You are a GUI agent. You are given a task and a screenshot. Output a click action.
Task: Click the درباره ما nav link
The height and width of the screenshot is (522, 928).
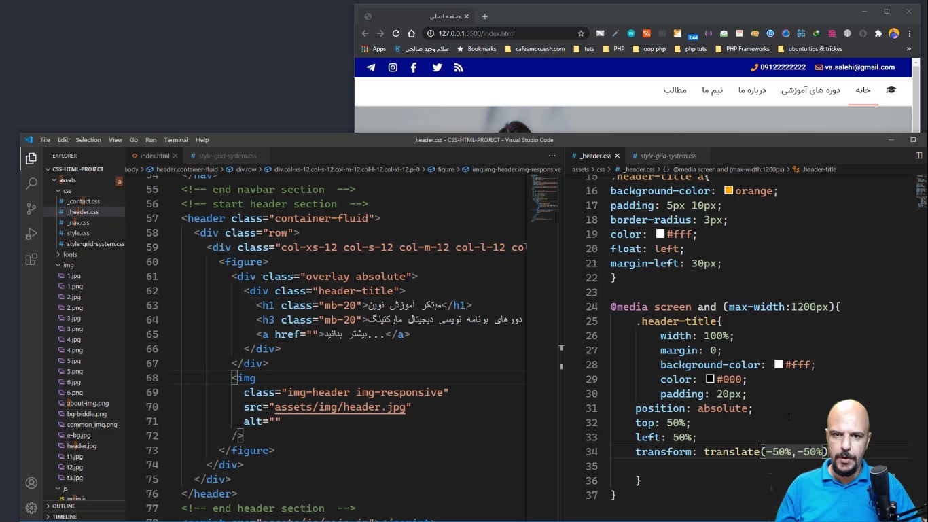pos(752,90)
